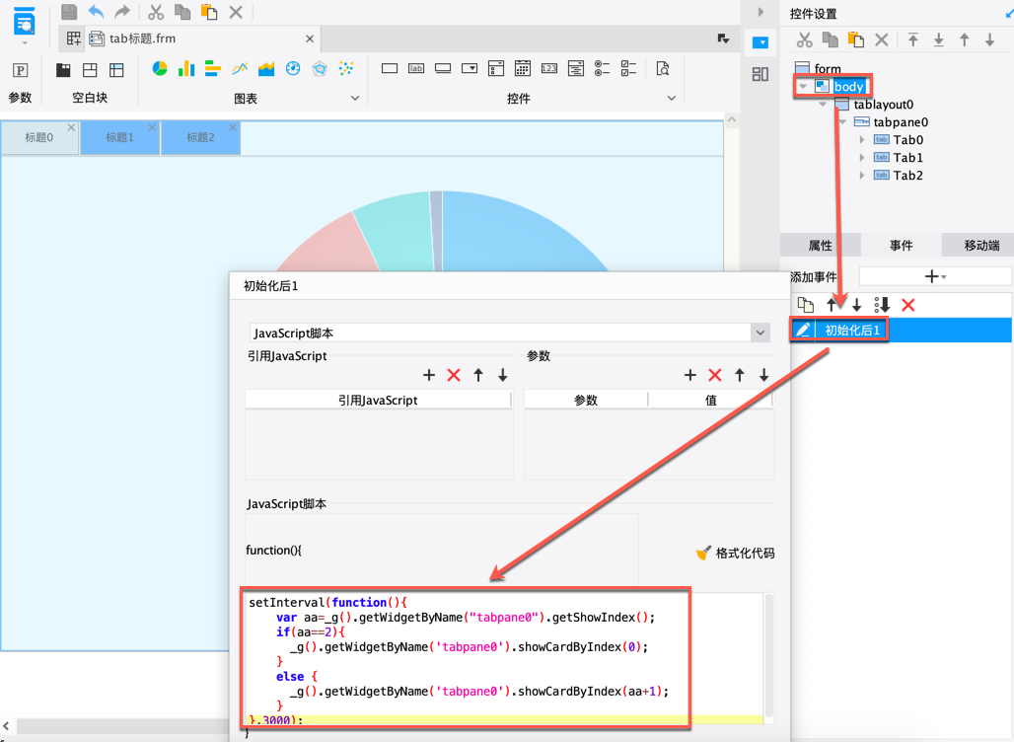This screenshot has height=742, width=1014.
Task: Delete the event with red X icon
Action: (x=908, y=305)
